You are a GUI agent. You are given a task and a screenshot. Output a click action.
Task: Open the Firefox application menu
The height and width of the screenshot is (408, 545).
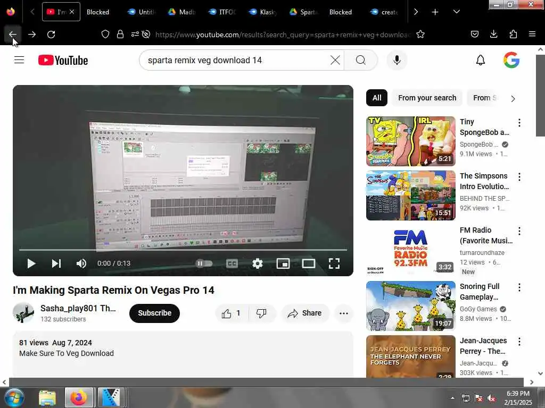(532, 34)
